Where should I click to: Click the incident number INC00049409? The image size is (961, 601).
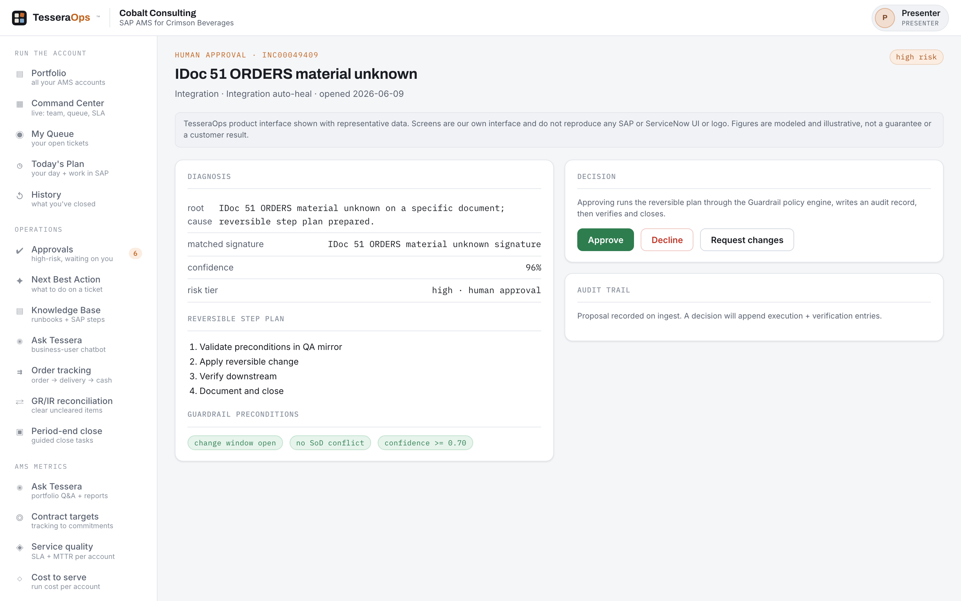point(290,55)
